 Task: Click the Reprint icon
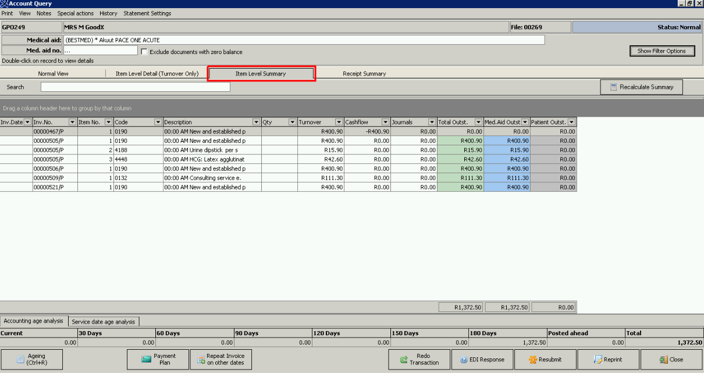[x=598, y=360]
